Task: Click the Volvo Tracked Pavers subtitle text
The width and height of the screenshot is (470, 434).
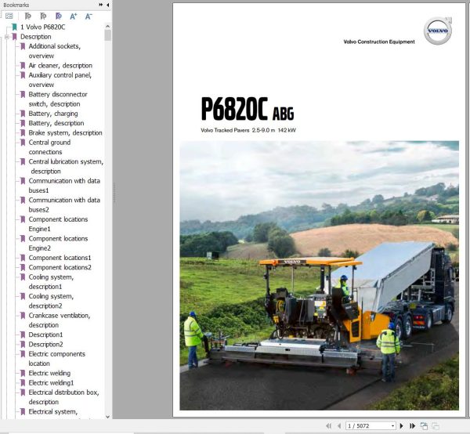Action: tap(248, 130)
